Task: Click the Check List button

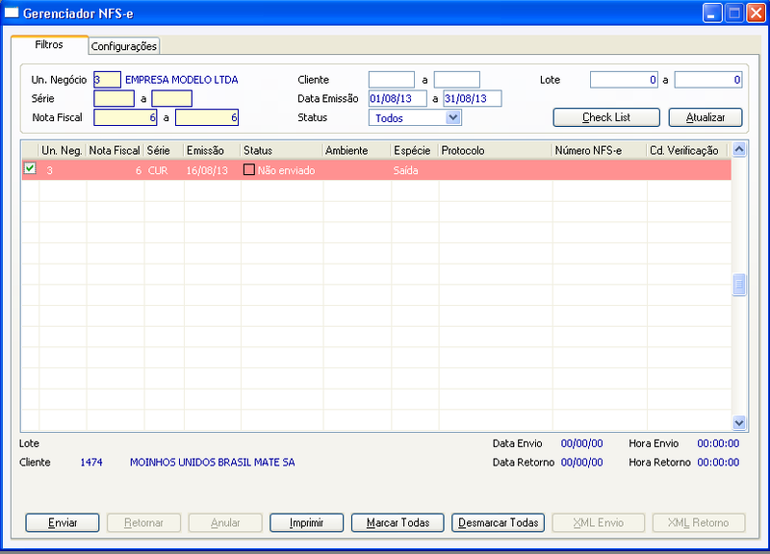Action: (x=606, y=117)
